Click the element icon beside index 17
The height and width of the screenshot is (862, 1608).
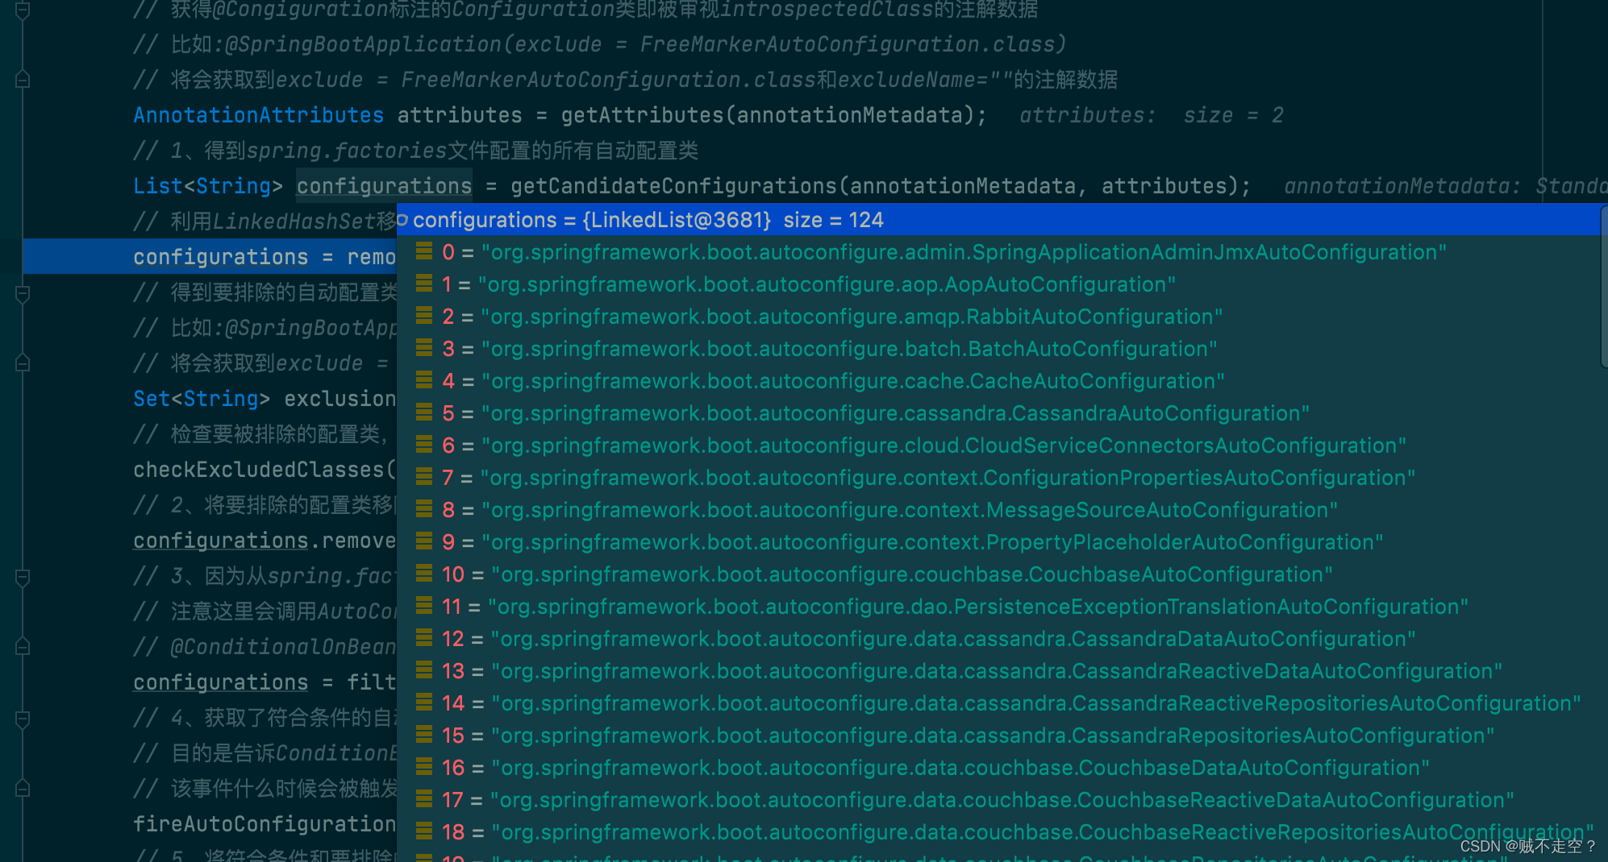coord(424,799)
